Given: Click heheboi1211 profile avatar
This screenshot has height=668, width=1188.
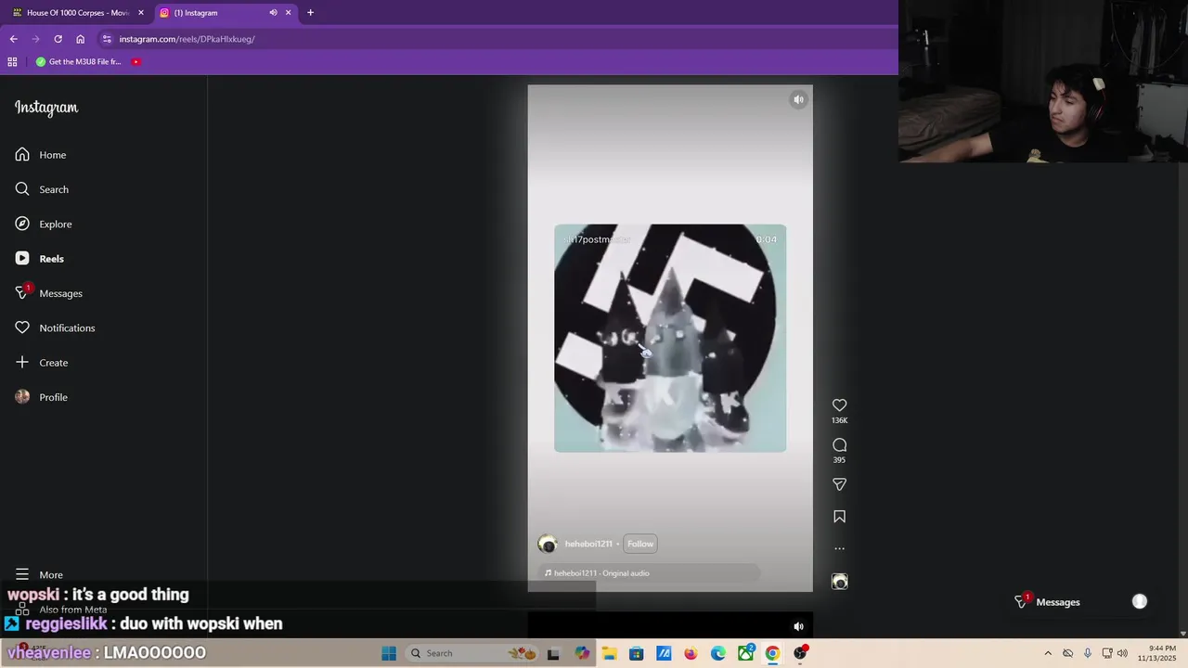Looking at the screenshot, I should click(548, 544).
